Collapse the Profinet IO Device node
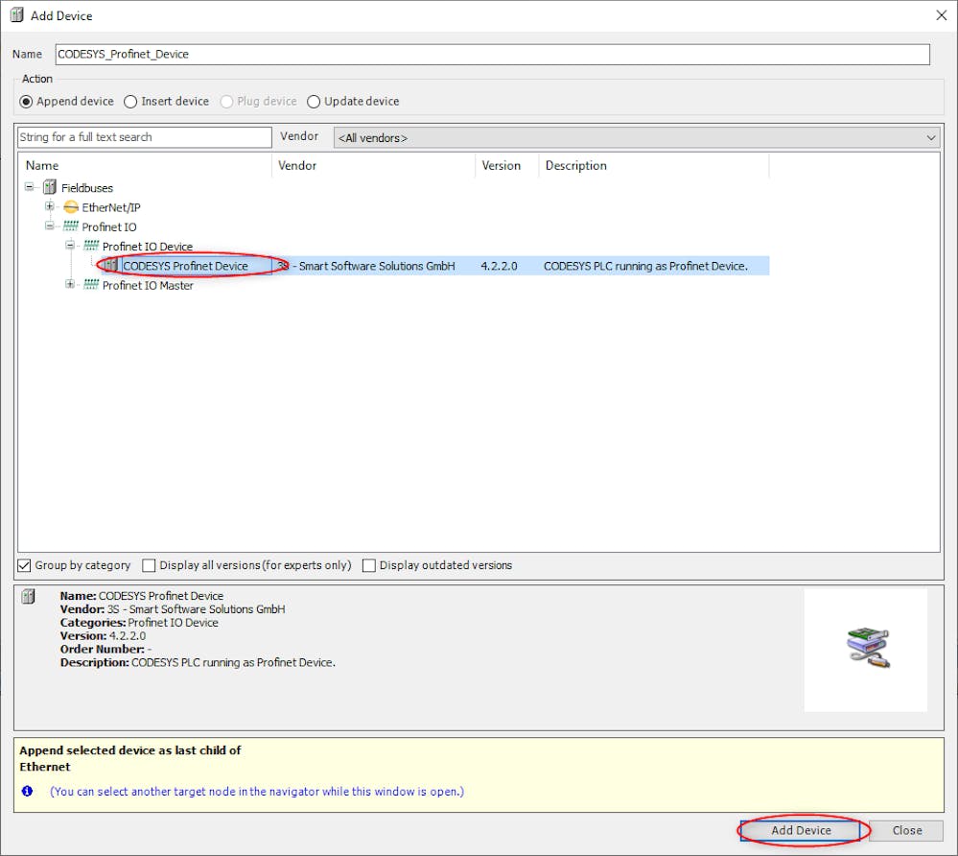This screenshot has height=856, width=958. (70, 245)
